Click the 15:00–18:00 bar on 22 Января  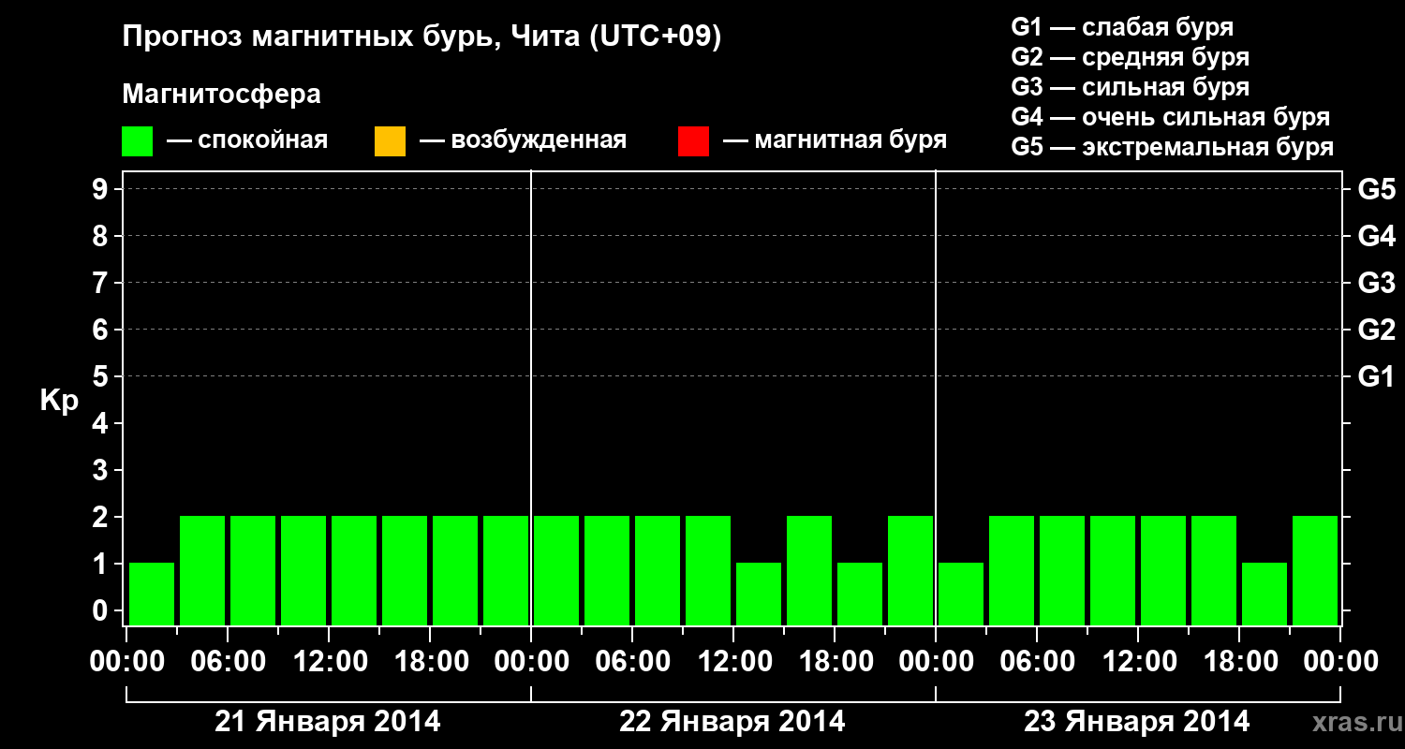coord(809,570)
